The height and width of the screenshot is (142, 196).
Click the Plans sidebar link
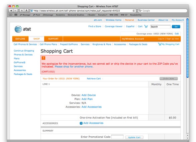pos(17,58)
